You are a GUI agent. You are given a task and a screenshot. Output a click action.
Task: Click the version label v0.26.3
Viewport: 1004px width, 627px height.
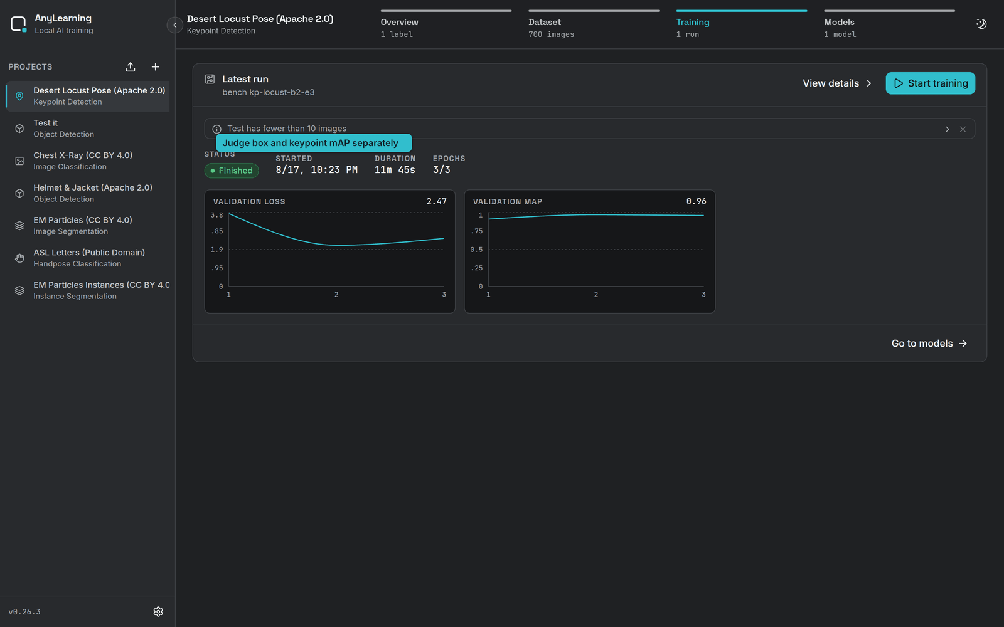[24, 612]
